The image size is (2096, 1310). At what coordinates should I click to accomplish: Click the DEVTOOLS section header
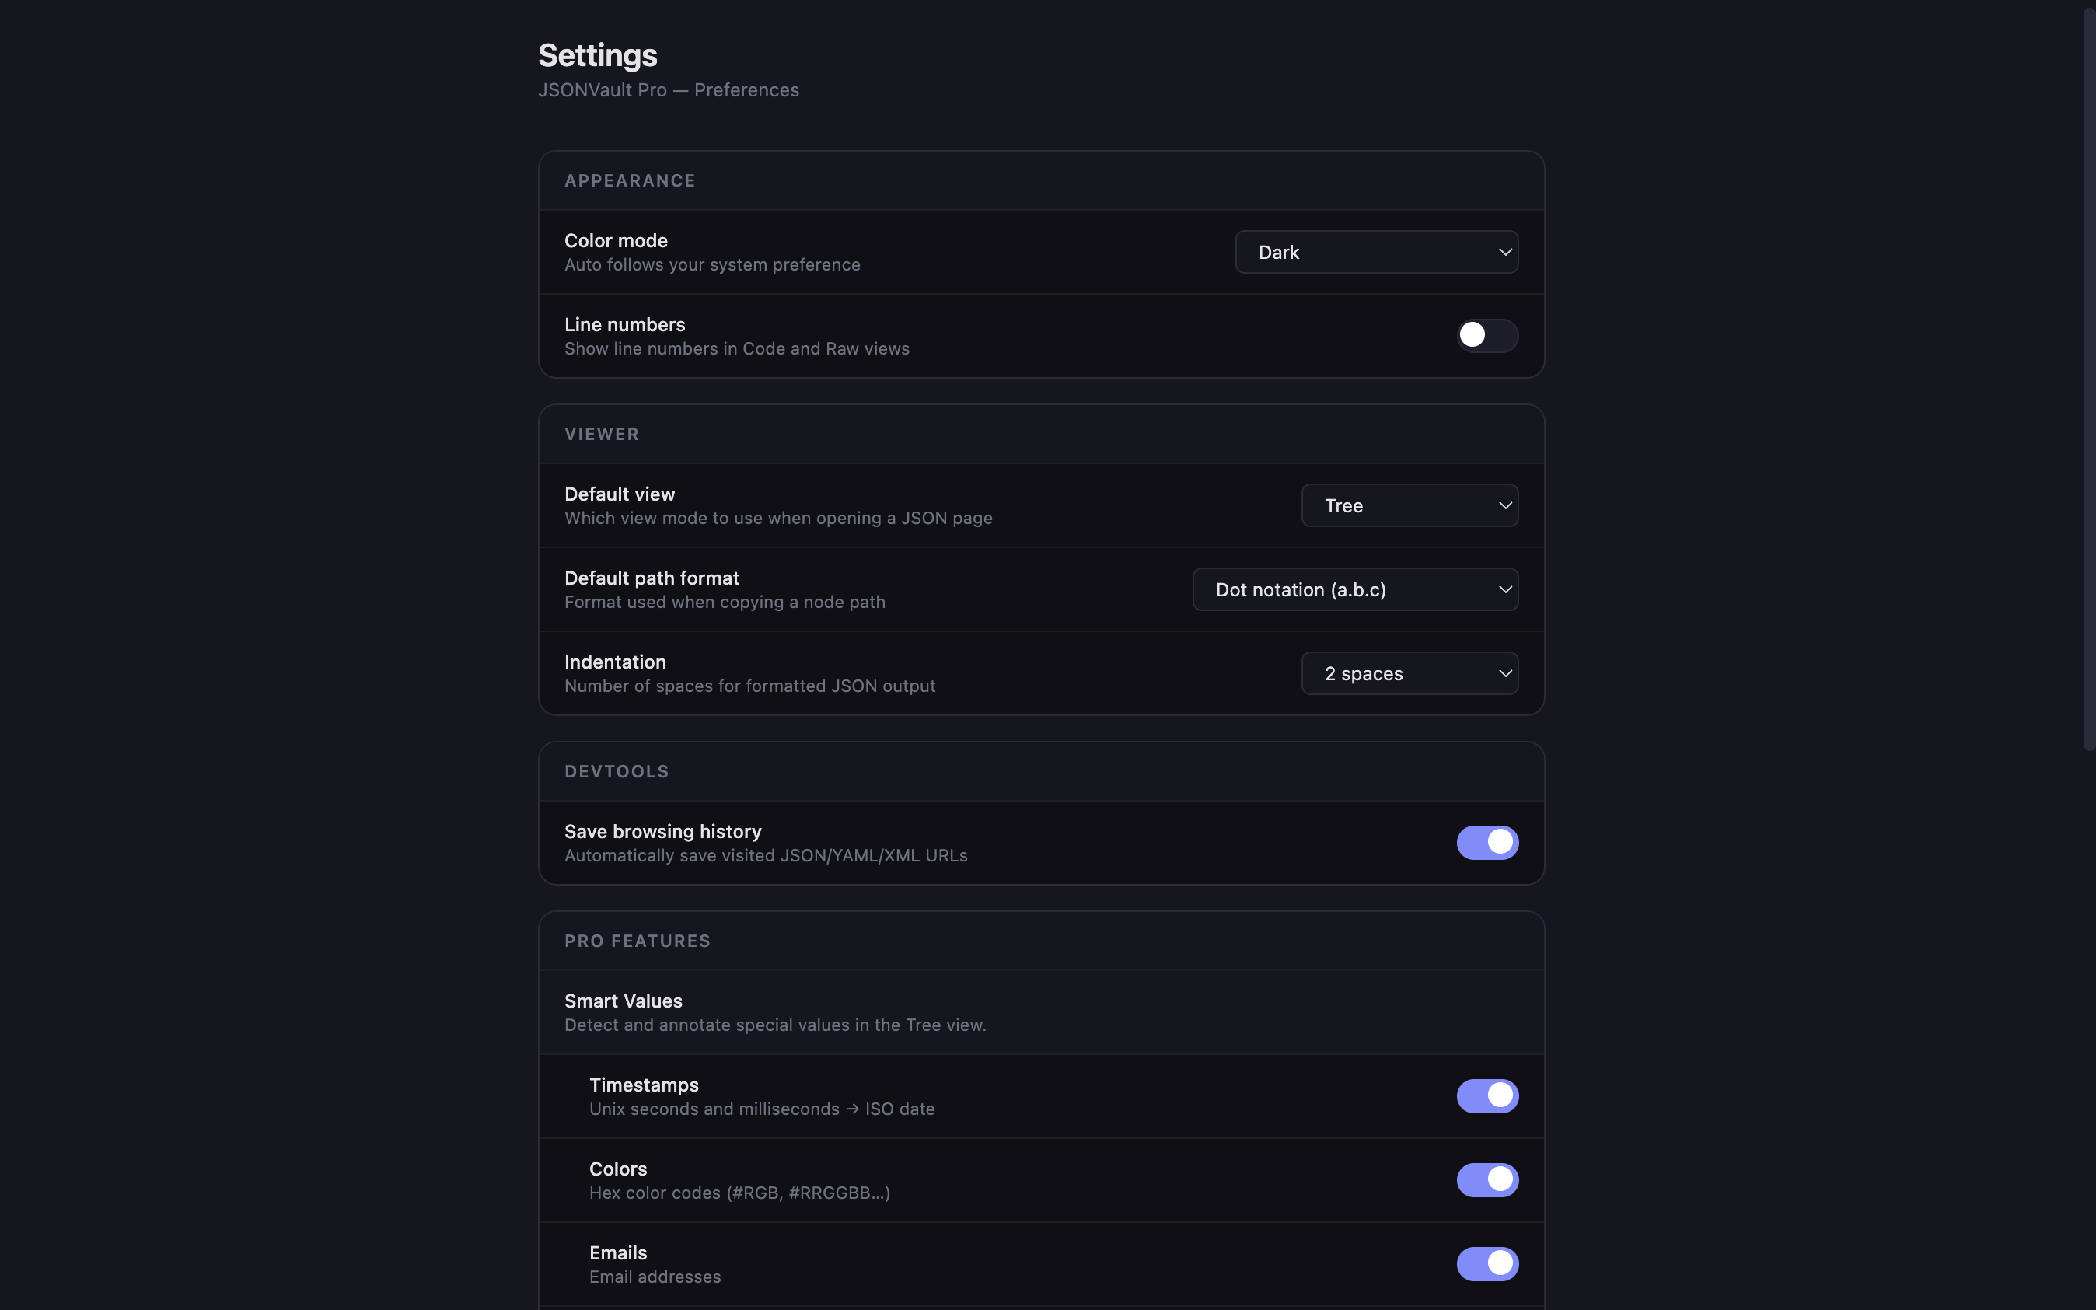(x=616, y=772)
